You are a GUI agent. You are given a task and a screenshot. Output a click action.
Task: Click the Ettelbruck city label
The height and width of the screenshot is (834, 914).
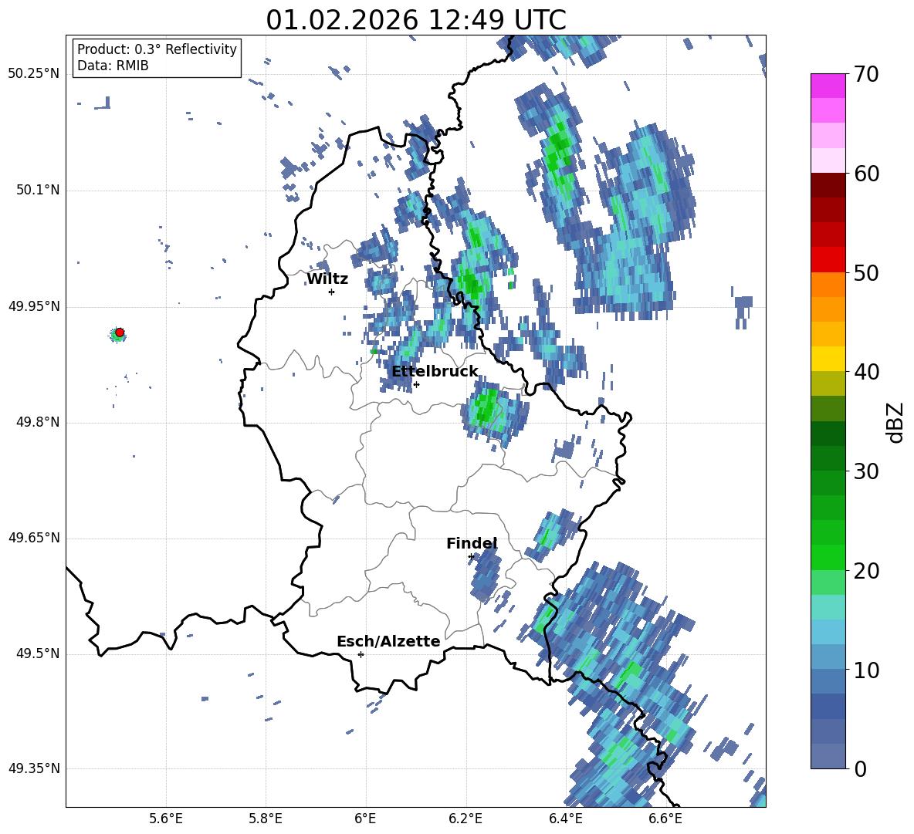pyautogui.click(x=435, y=372)
